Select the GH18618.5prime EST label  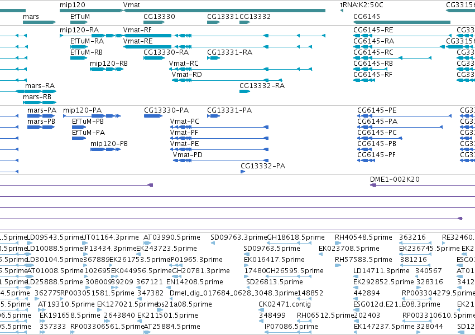pos(296,237)
